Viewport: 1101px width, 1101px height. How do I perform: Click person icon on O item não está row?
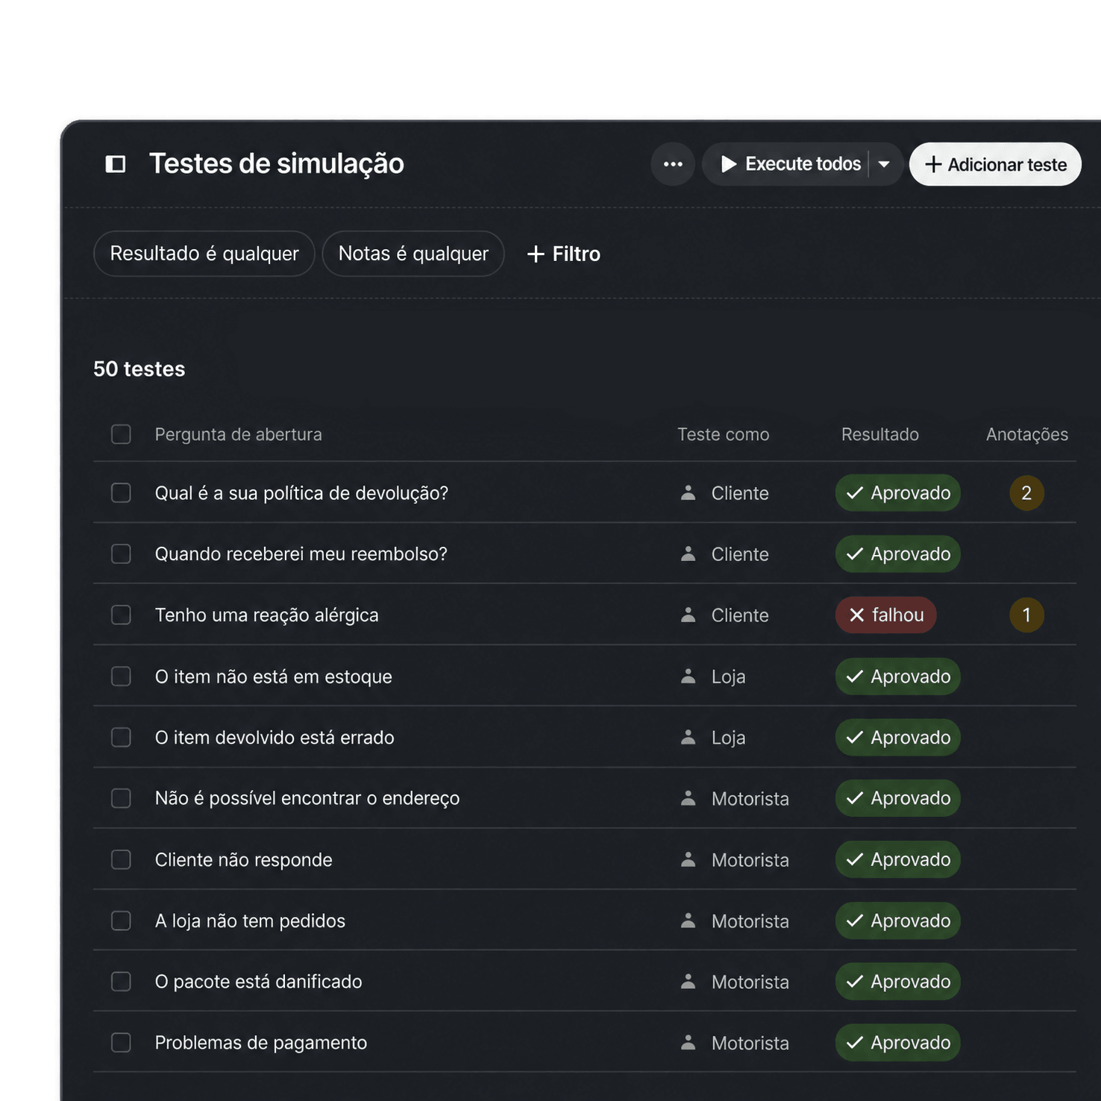click(x=688, y=677)
